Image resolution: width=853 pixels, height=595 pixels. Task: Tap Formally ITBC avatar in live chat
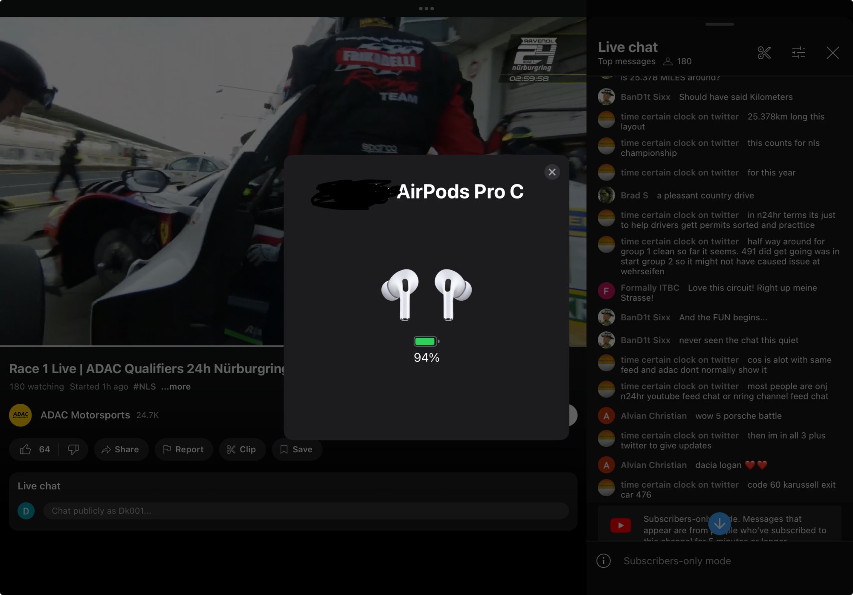[x=606, y=291]
